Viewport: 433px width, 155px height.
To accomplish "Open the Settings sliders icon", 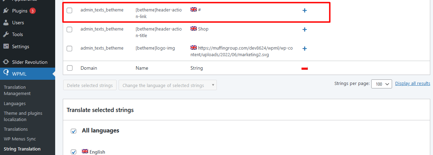I will click(x=6, y=46).
